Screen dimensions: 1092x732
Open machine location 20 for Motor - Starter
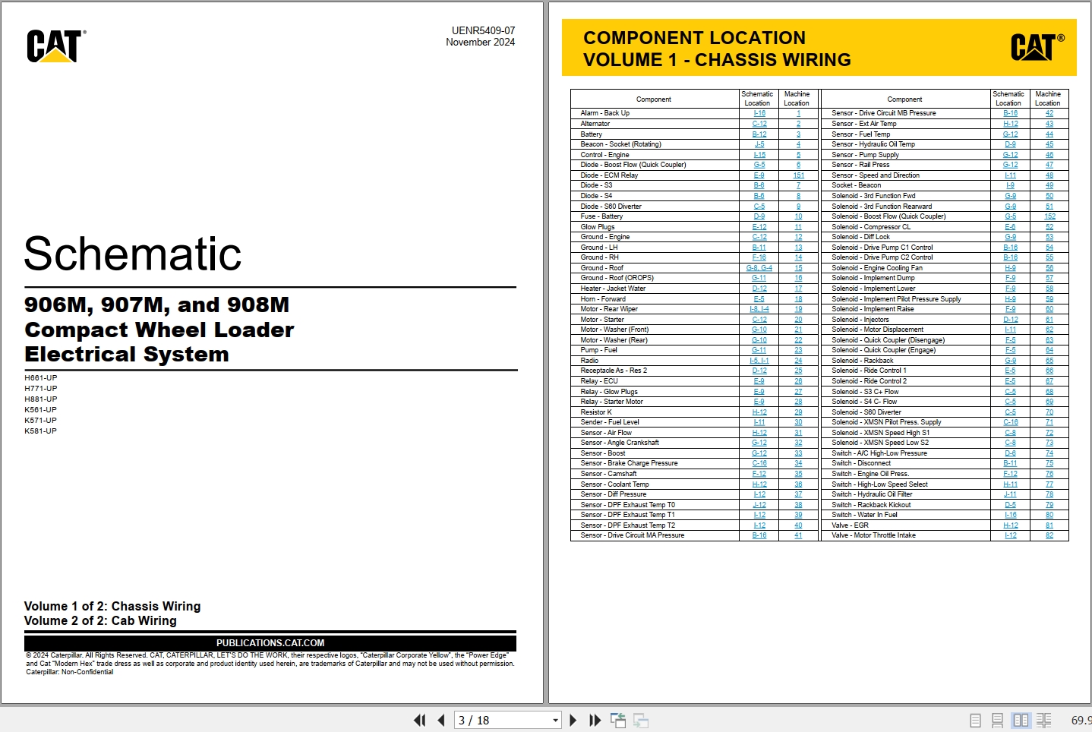(798, 320)
